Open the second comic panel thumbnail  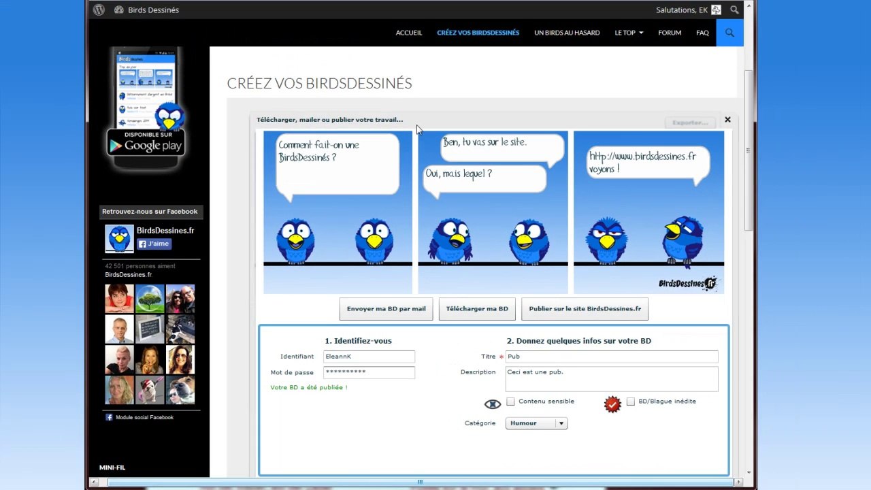493,212
